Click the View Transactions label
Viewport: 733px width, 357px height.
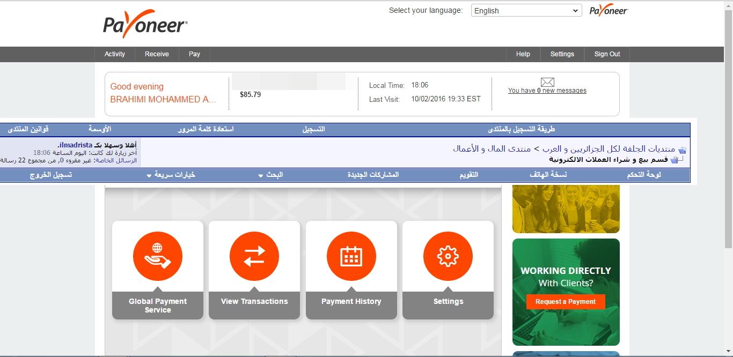point(254,301)
